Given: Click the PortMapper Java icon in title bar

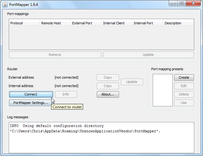Looking at the screenshot, I should [5, 5].
